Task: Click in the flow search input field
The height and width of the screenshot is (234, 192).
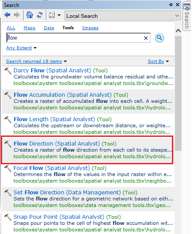Action: (75, 38)
